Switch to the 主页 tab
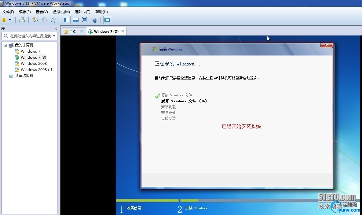This screenshot has height=215, width=362. click(x=73, y=32)
